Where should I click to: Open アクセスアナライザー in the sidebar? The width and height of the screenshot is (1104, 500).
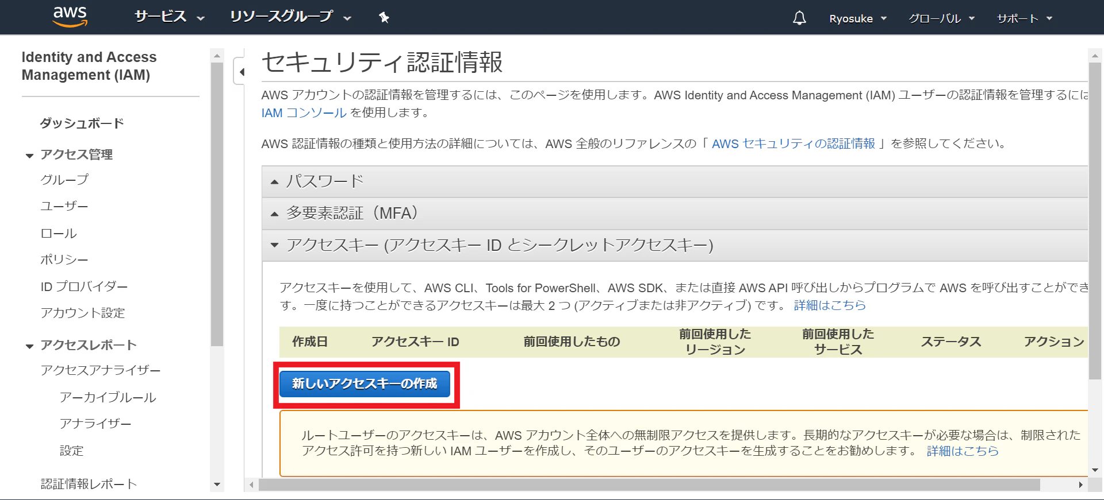101,370
